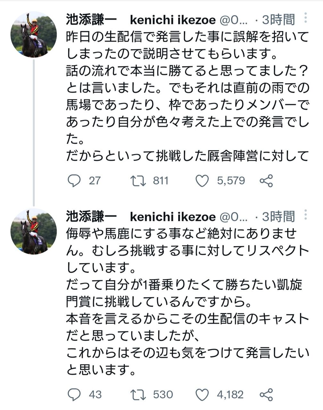Share the first tweet
This screenshot has height=410, width=323.
pos(266,181)
